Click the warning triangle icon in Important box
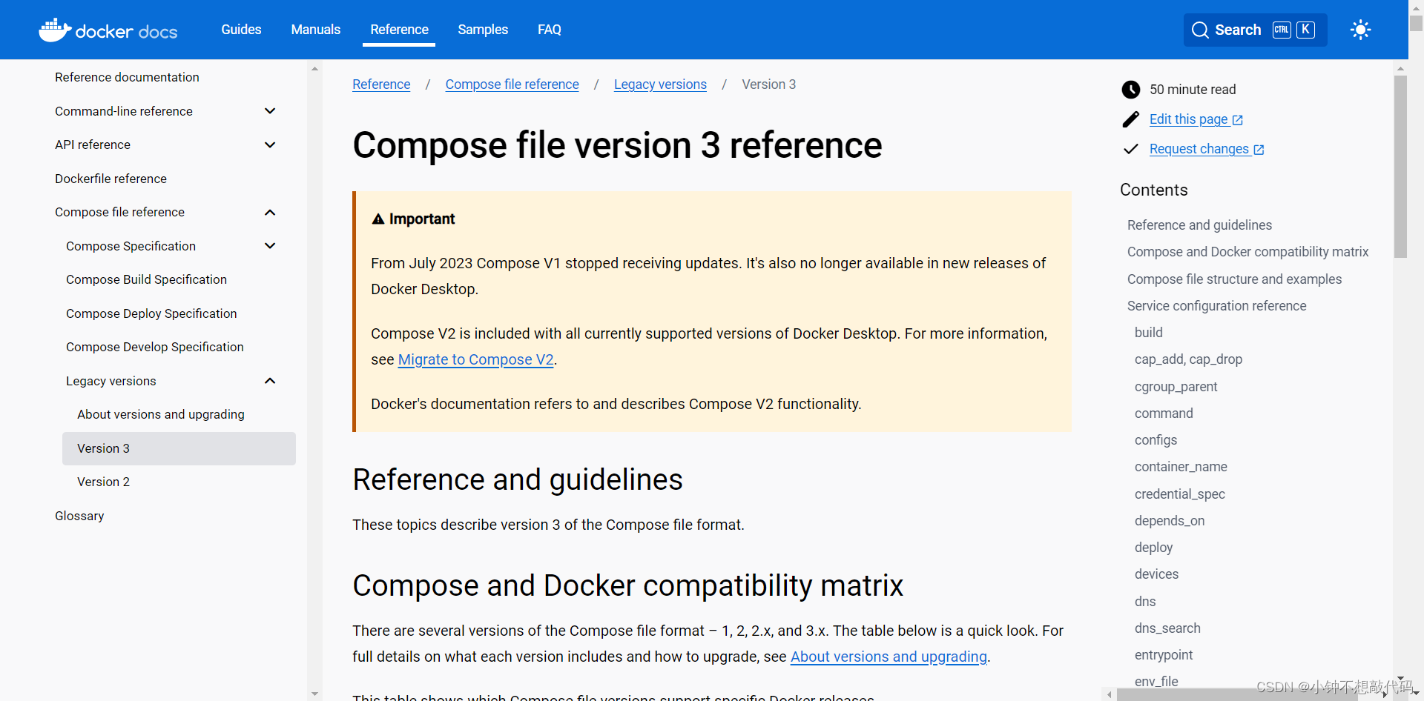The width and height of the screenshot is (1424, 701). pyautogui.click(x=378, y=219)
